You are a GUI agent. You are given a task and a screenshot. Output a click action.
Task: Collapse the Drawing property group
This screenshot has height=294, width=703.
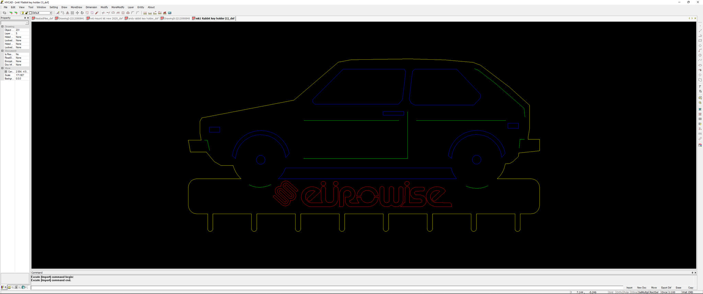[2, 26]
